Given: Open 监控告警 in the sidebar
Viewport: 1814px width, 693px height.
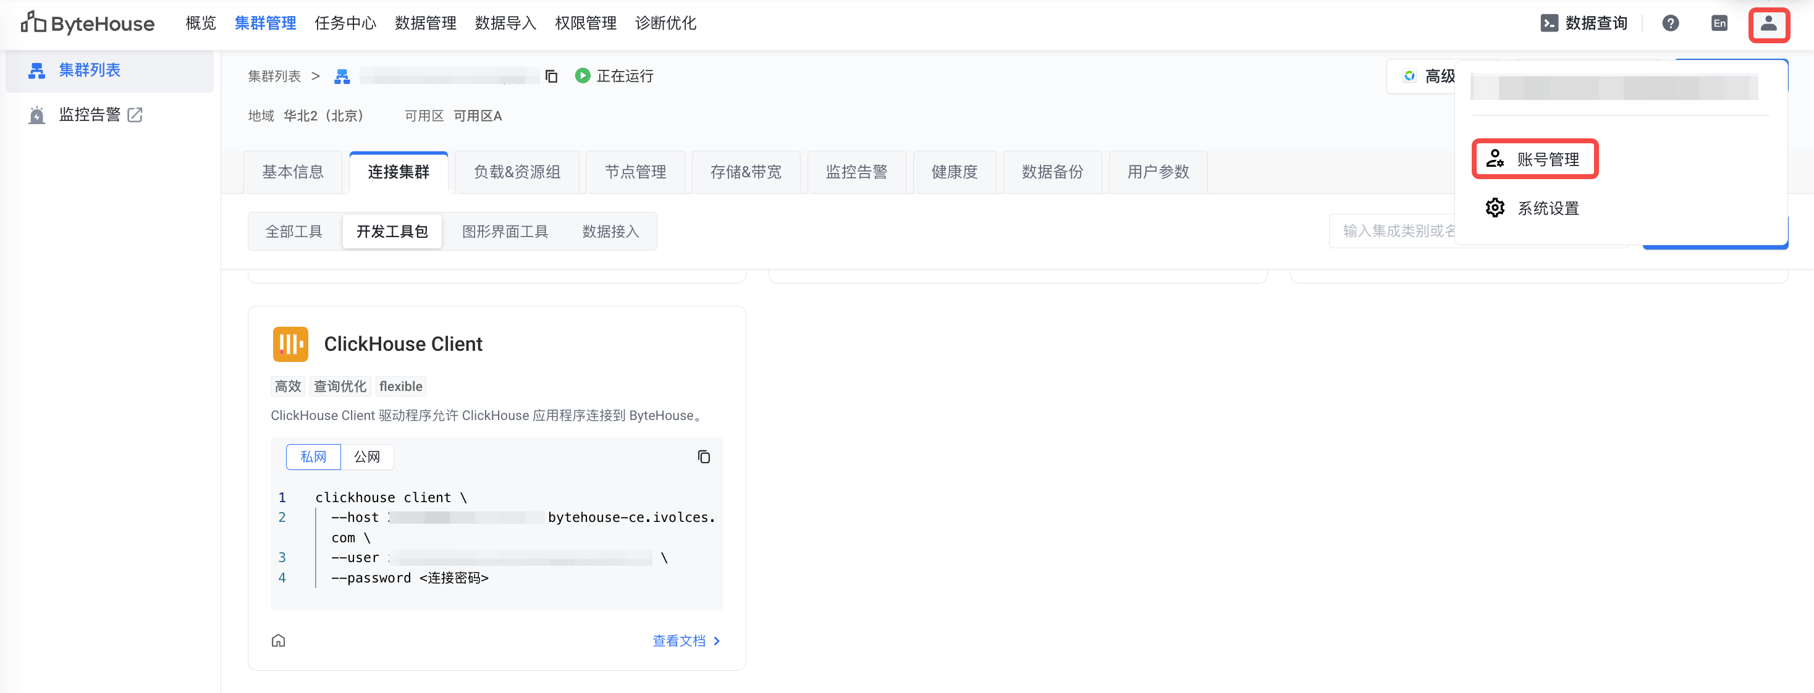Looking at the screenshot, I should 90,115.
